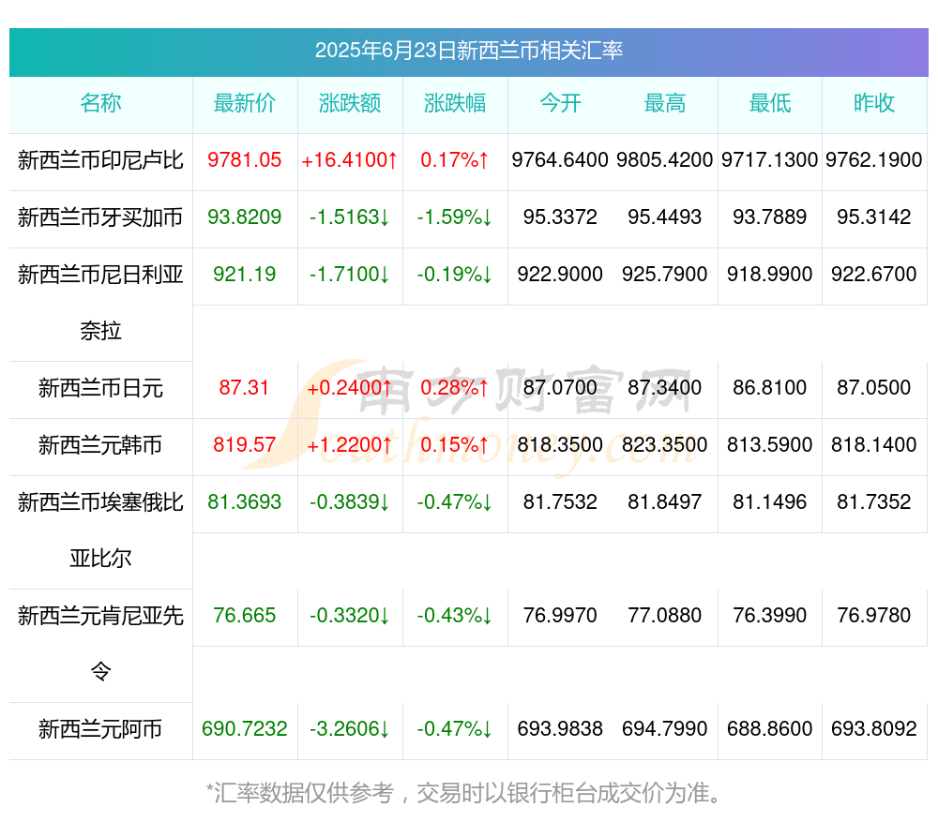
Task: Click the row name 新西兰币日元
Action: click(x=100, y=388)
